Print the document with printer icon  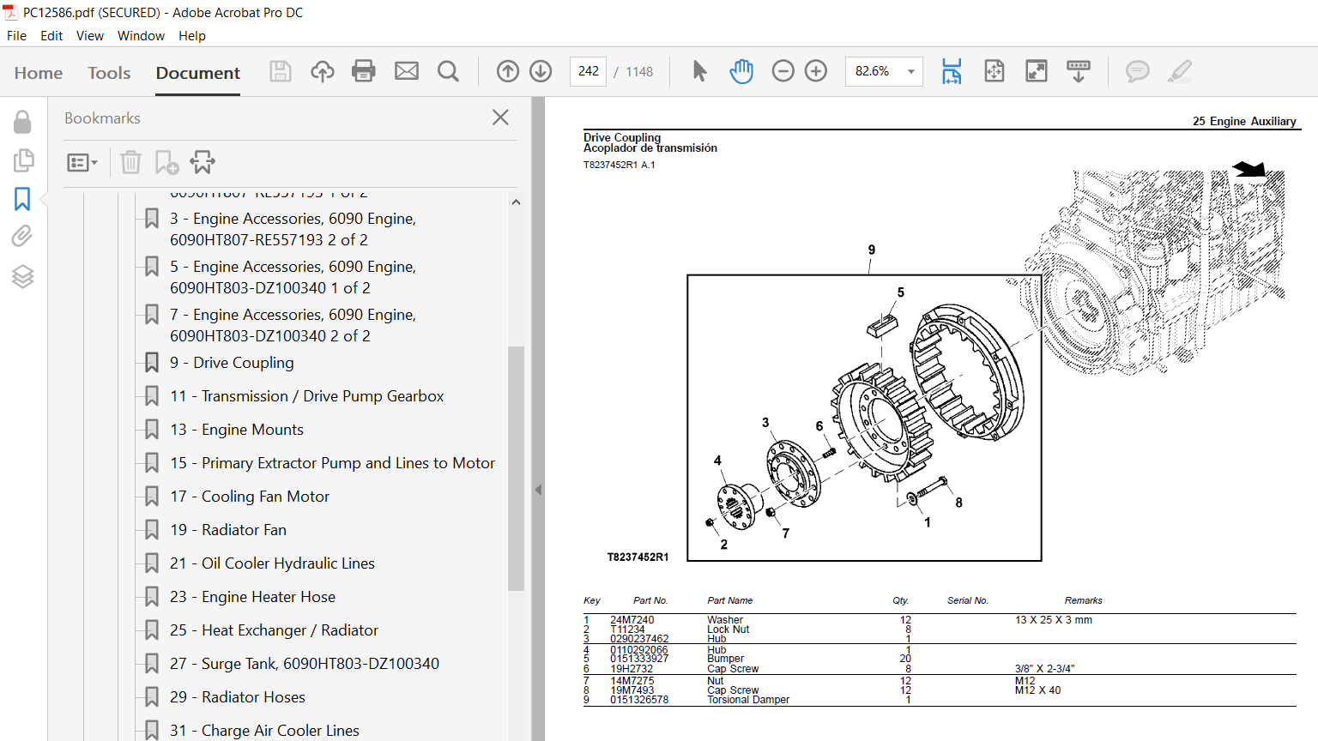point(364,71)
